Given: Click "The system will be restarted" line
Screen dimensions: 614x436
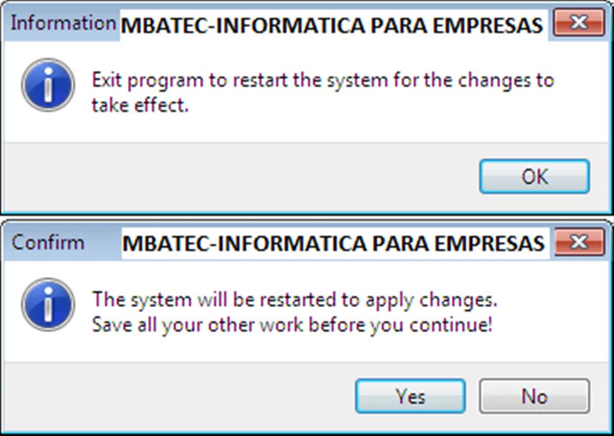Looking at the screenshot, I should 294,299.
